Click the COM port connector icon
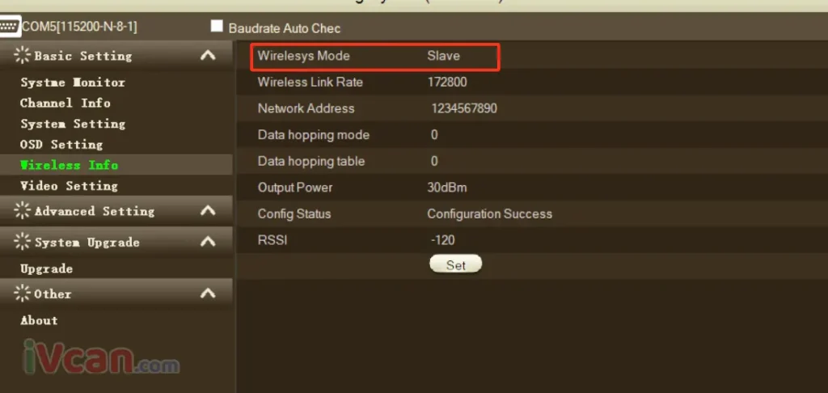The height and width of the screenshot is (393, 828). click(10, 27)
